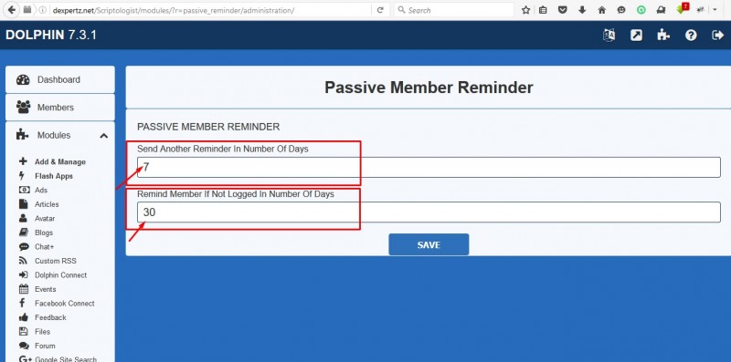Click the Dashboard gauge icon
731x362 pixels.
[x=23, y=79]
